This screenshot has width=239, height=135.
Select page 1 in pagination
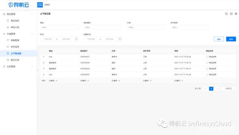tap(211, 89)
